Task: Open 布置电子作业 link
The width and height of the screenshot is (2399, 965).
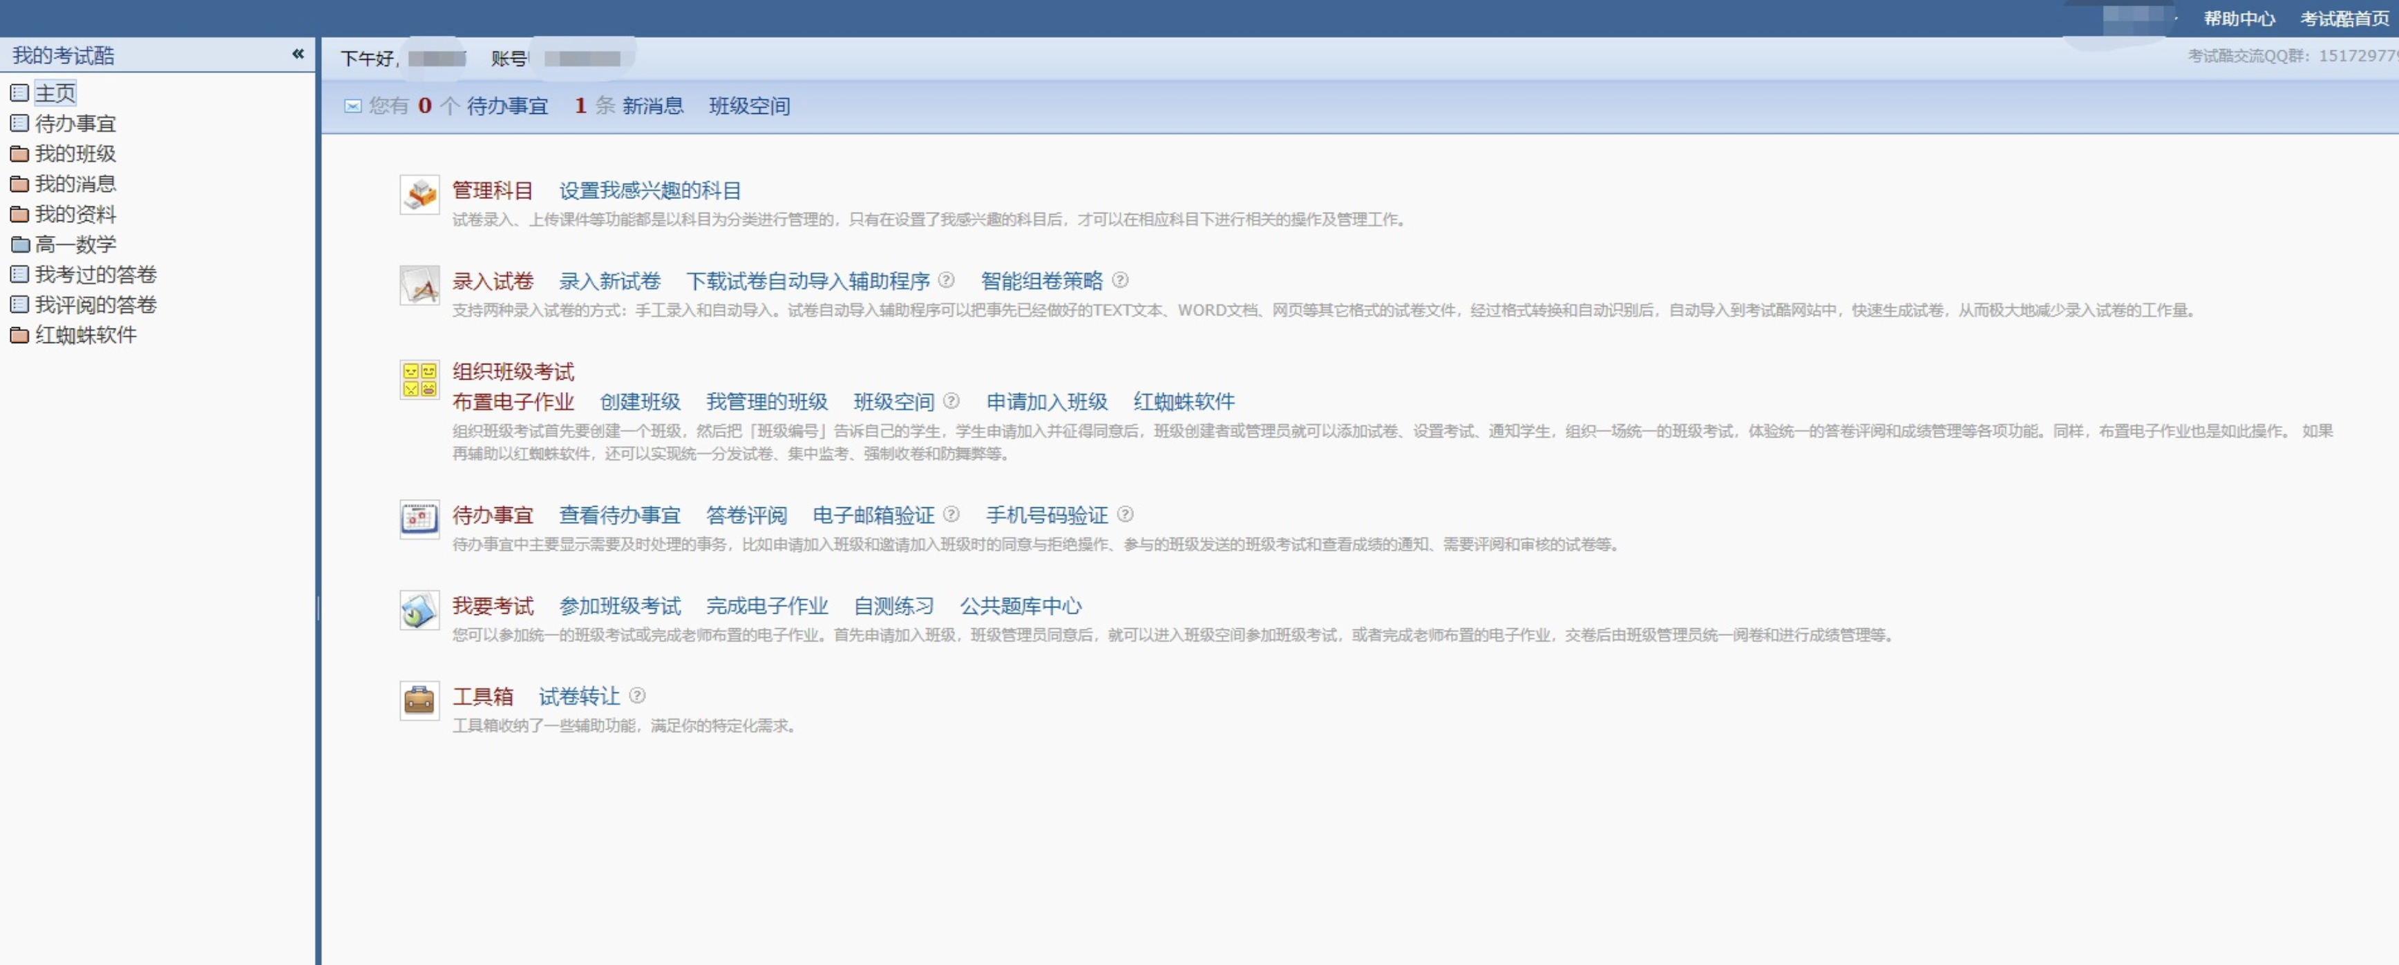Action: (x=513, y=402)
